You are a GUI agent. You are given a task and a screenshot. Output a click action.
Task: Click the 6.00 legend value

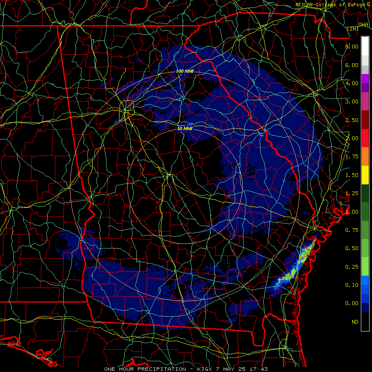point(352,65)
